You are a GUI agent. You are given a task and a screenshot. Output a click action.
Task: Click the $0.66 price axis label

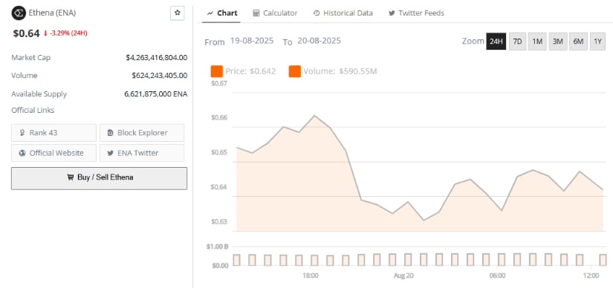[219, 117]
